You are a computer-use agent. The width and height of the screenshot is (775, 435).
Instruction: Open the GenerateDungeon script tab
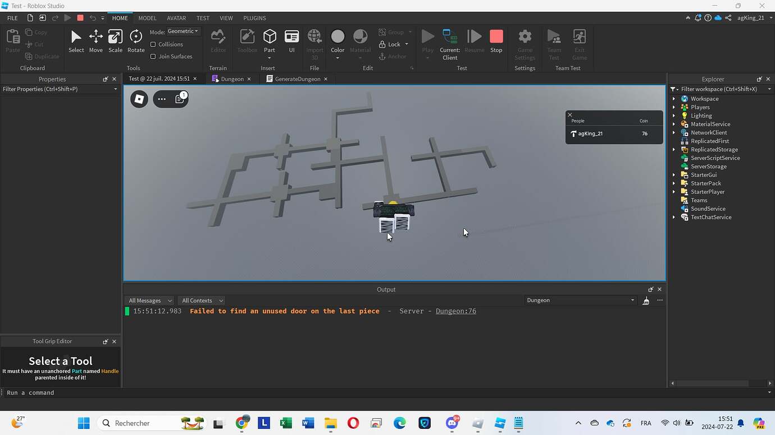tap(297, 78)
